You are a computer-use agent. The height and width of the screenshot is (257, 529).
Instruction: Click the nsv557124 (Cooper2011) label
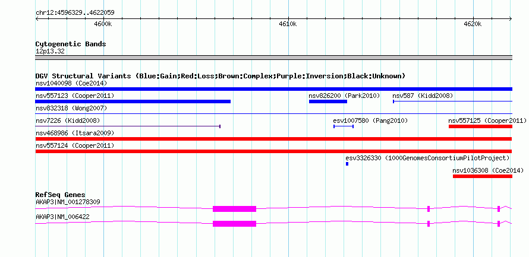75,145
